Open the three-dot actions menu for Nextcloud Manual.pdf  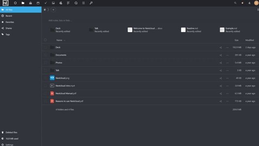pos(227,94)
